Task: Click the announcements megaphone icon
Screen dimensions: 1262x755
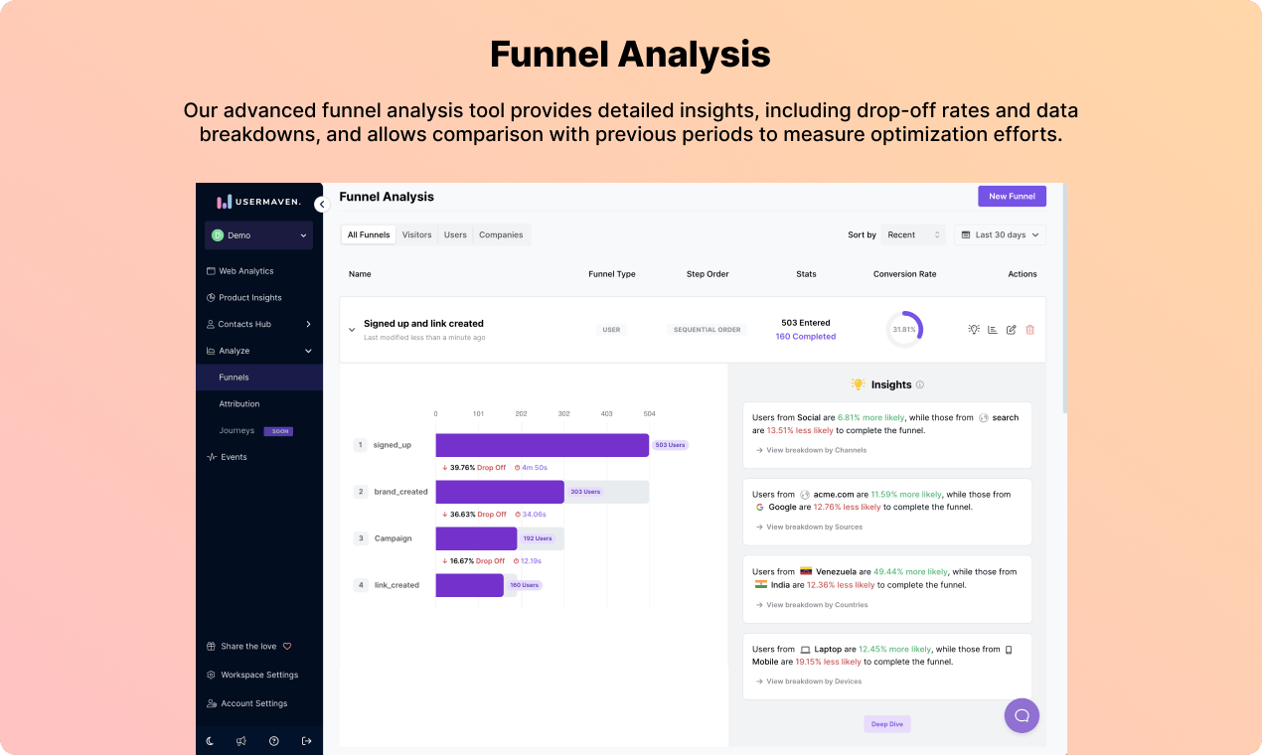Action: coord(241,741)
